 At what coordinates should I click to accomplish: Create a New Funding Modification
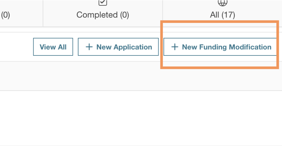coord(220,47)
